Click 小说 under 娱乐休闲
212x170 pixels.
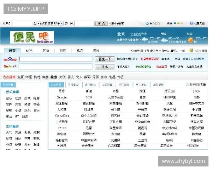point(18,110)
